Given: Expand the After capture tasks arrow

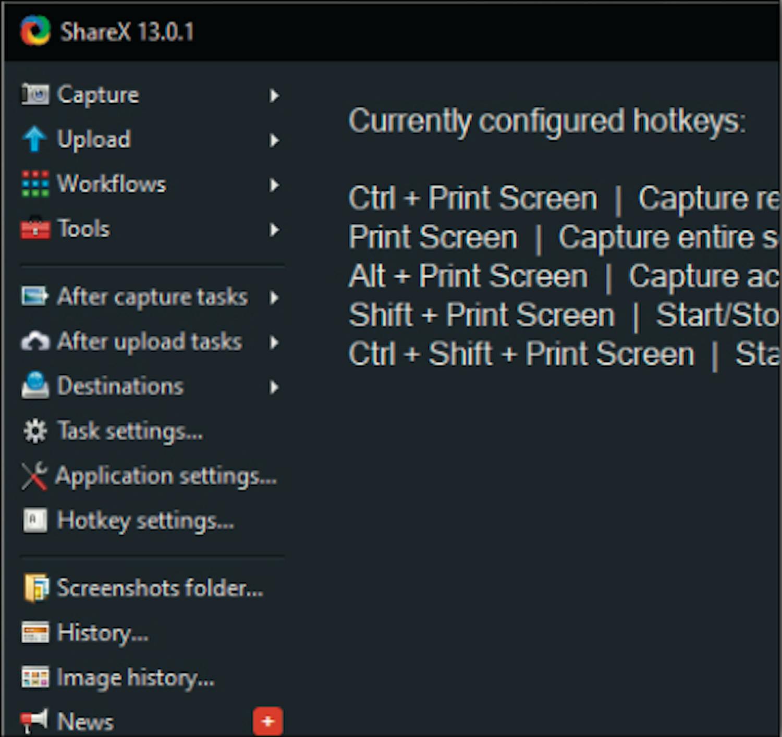Looking at the screenshot, I should pyautogui.click(x=274, y=298).
